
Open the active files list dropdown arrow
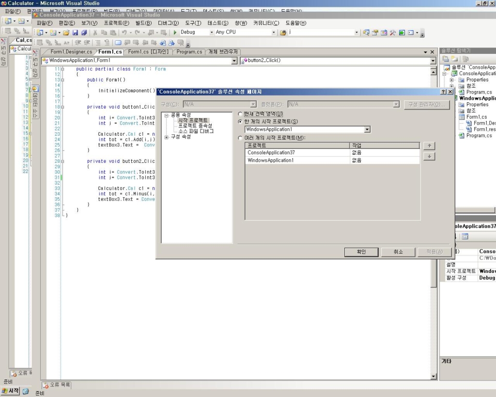[425, 52]
